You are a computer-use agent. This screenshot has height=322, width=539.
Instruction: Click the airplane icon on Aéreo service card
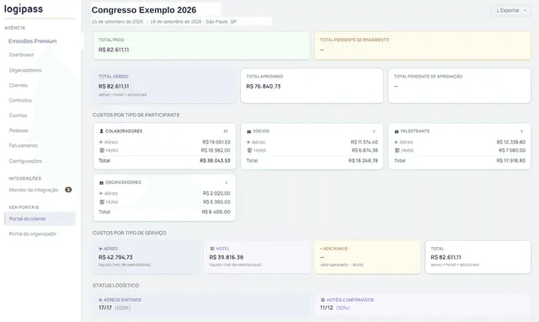pos(101,249)
